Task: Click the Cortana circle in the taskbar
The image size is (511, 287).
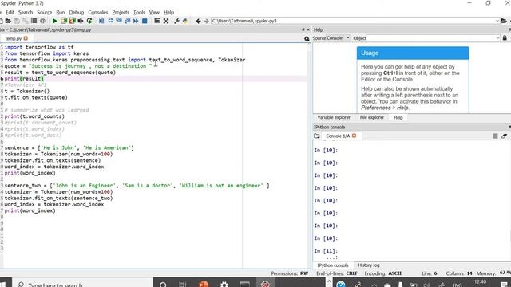Action: pos(163,284)
